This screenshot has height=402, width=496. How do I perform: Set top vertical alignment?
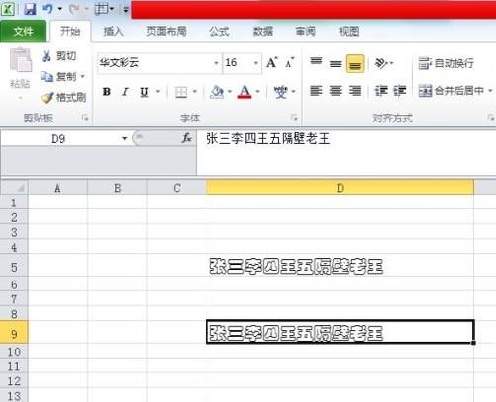pos(316,62)
